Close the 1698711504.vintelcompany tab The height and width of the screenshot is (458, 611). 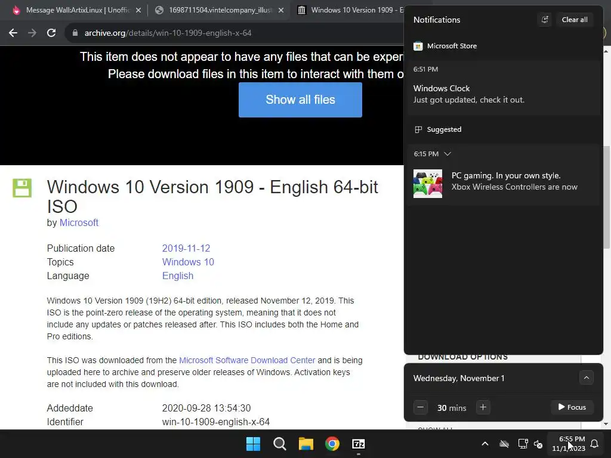tap(281, 11)
